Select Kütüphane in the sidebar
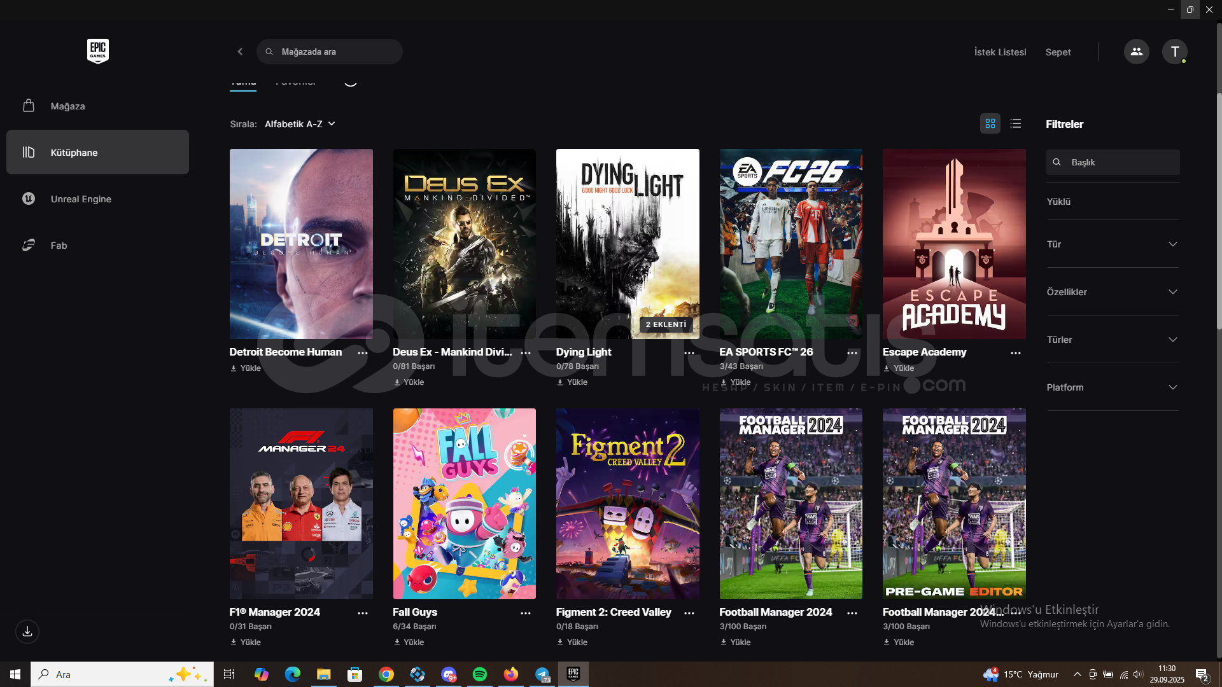 tap(97, 152)
